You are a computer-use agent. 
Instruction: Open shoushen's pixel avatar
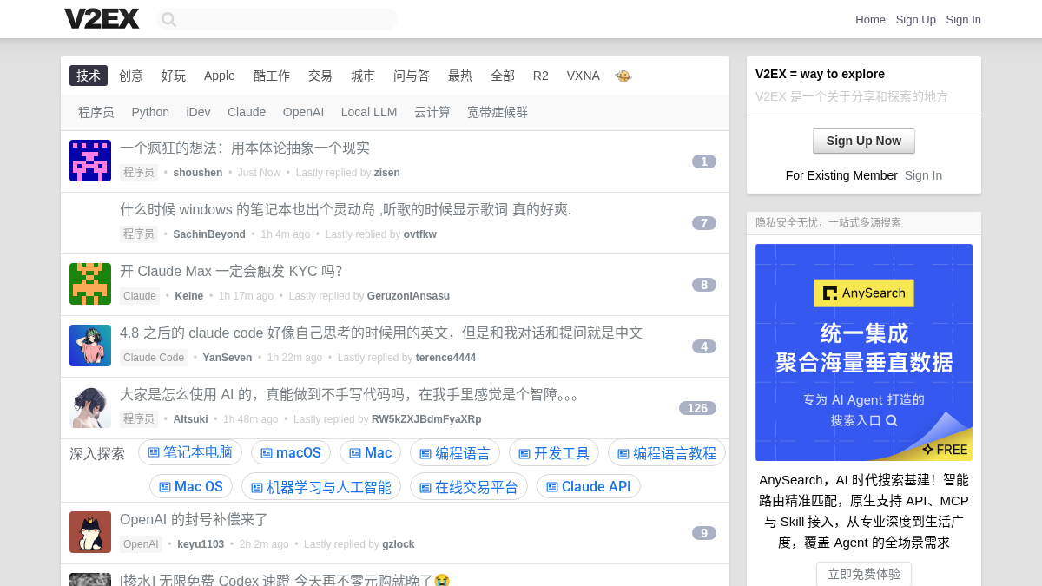90,161
